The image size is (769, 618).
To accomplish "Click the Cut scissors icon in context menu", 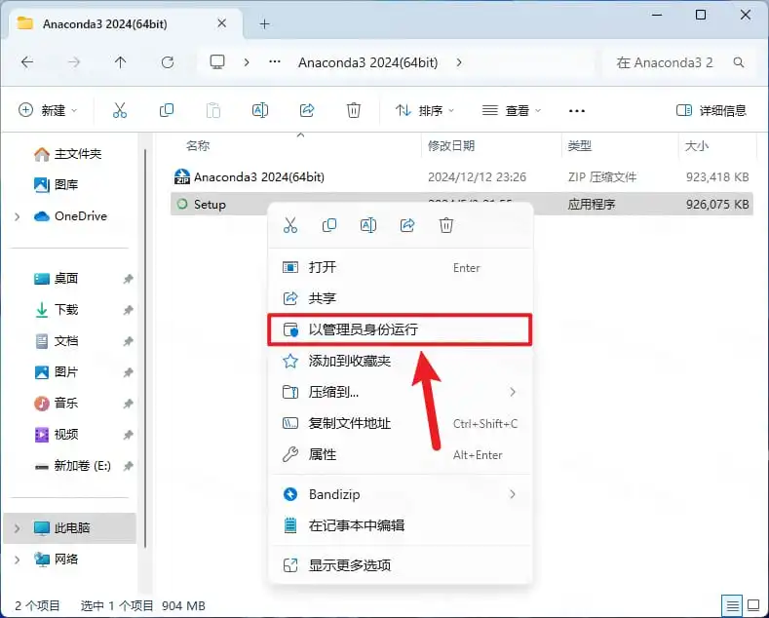I will [290, 225].
